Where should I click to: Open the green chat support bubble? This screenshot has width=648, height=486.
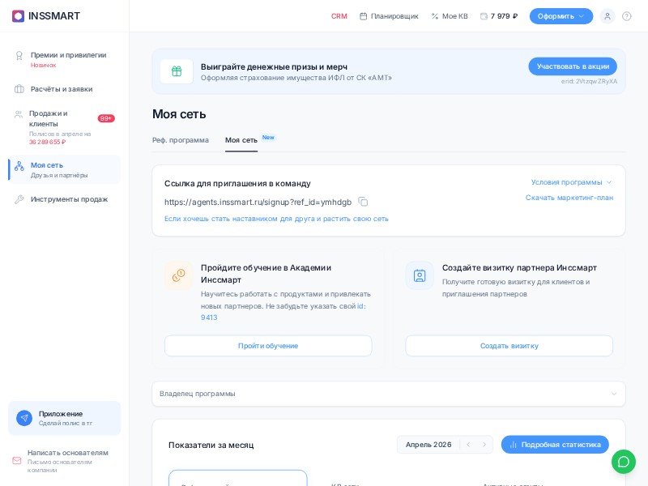pos(624,462)
